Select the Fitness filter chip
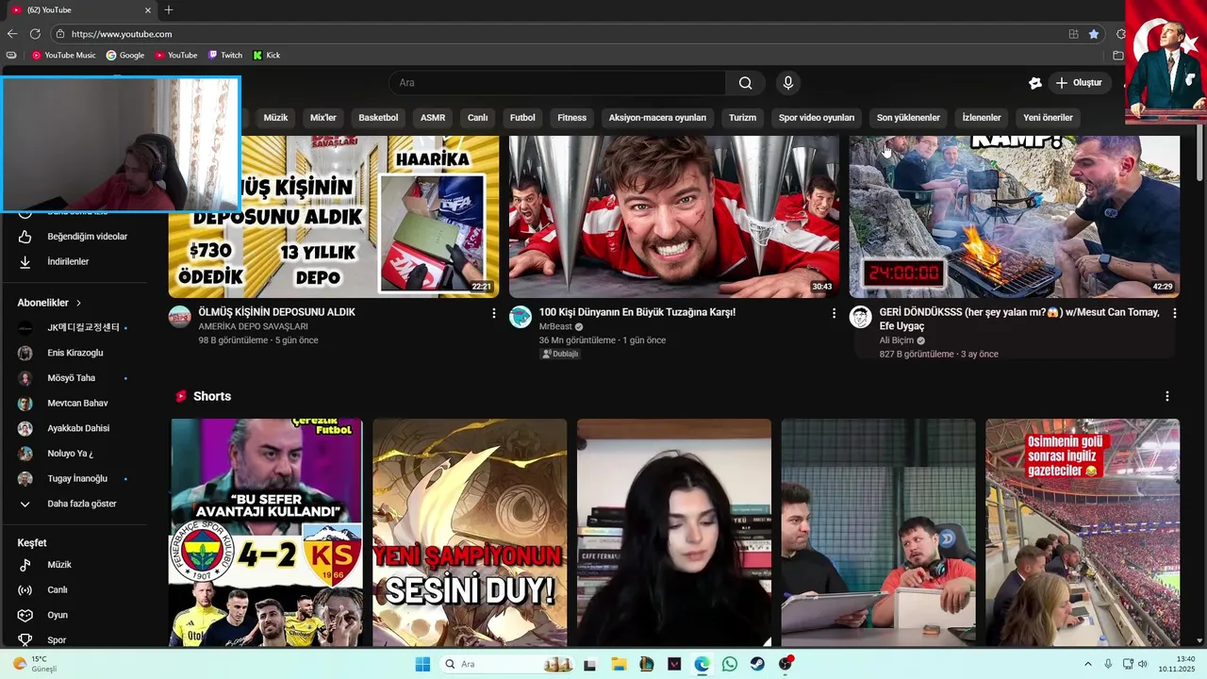This screenshot has height=679, width=1207. 571,118
